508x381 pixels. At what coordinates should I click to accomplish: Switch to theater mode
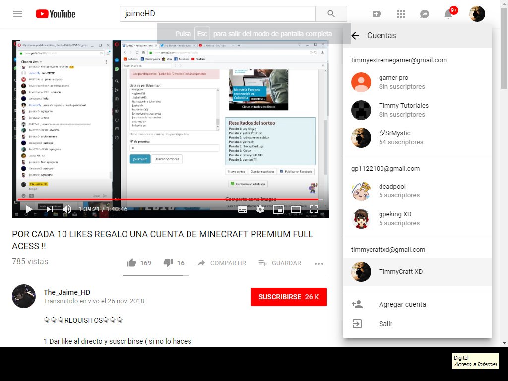(x=296, y=210)
